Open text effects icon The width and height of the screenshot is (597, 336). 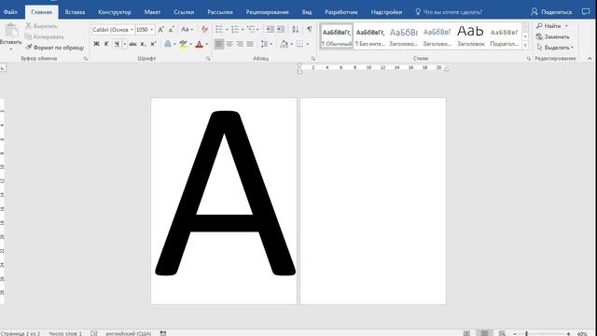coord(168,44)
